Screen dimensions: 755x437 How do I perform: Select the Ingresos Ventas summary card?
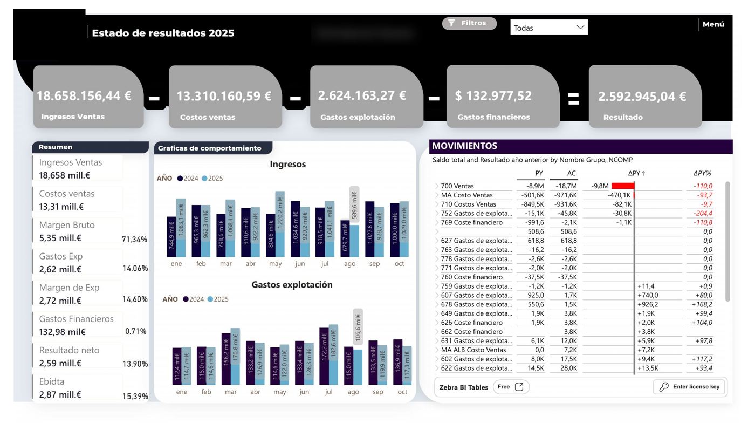coord(78,168)
